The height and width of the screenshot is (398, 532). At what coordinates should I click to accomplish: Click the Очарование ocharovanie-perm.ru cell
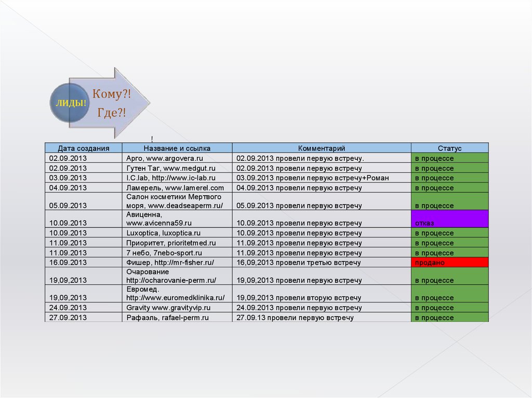coord(177,276)
